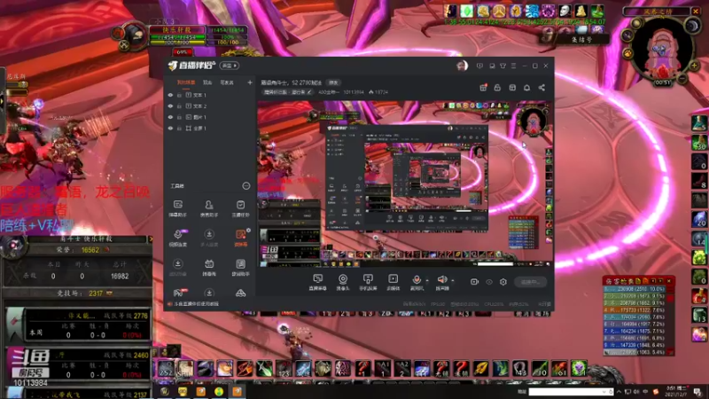Hide the 全屏 1 source
The image size is (709, 399).
[170, 128]
